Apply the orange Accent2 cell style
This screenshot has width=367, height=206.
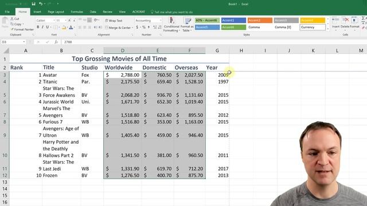(260, 21)
